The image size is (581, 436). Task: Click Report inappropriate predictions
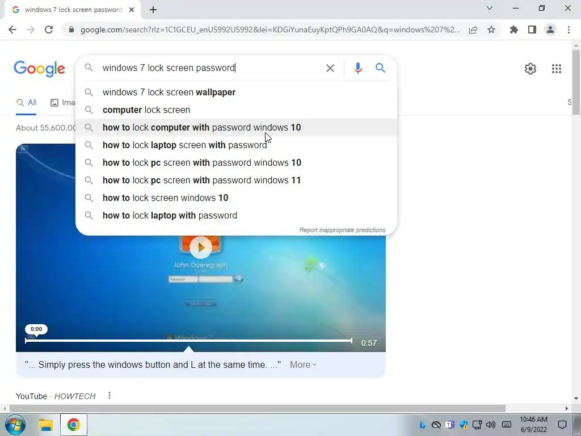pos(342,230)
